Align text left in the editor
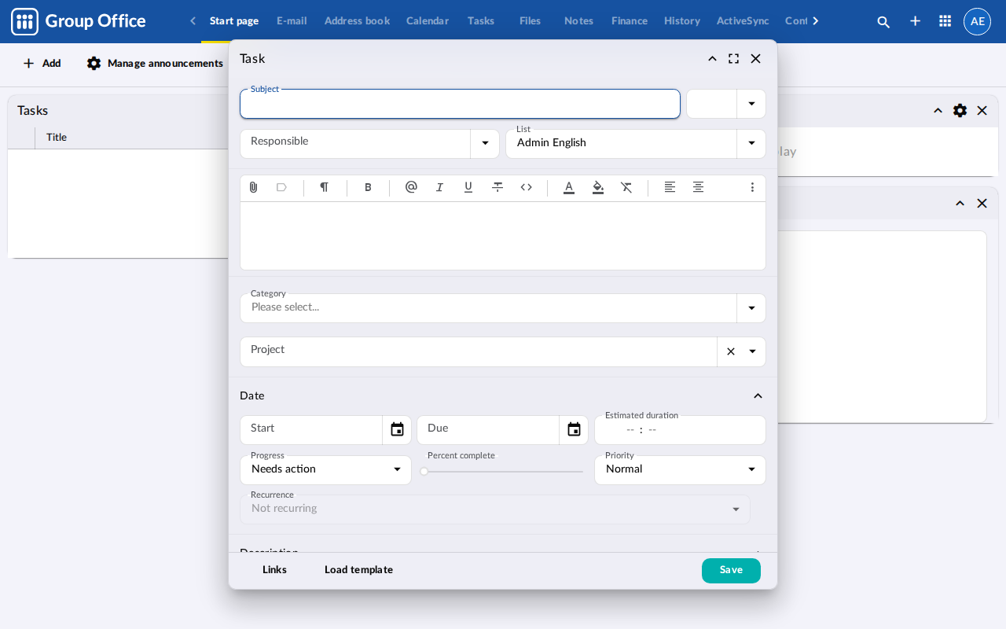 tap(670, 187)
